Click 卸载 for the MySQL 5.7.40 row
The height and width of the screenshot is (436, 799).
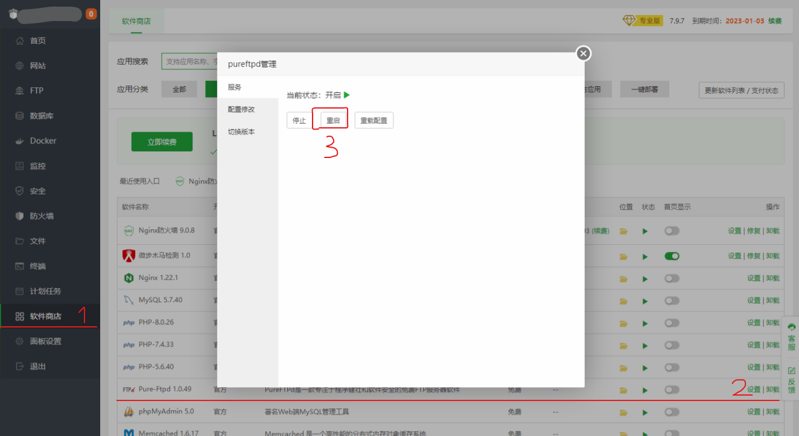(x=773, y=300)
